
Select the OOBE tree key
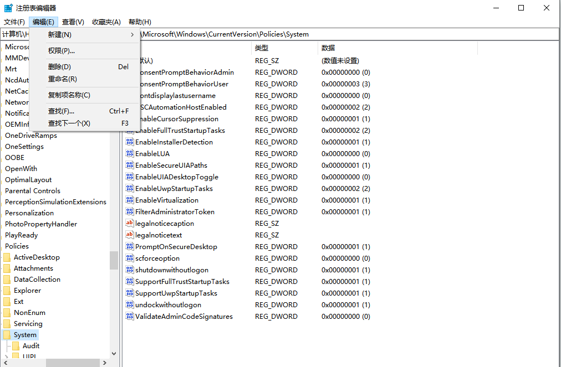[x=14, y=158]
